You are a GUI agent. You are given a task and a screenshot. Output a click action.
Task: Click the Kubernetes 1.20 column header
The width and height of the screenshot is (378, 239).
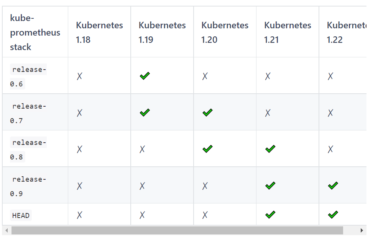pyautogui.click(x=225, y=32)
